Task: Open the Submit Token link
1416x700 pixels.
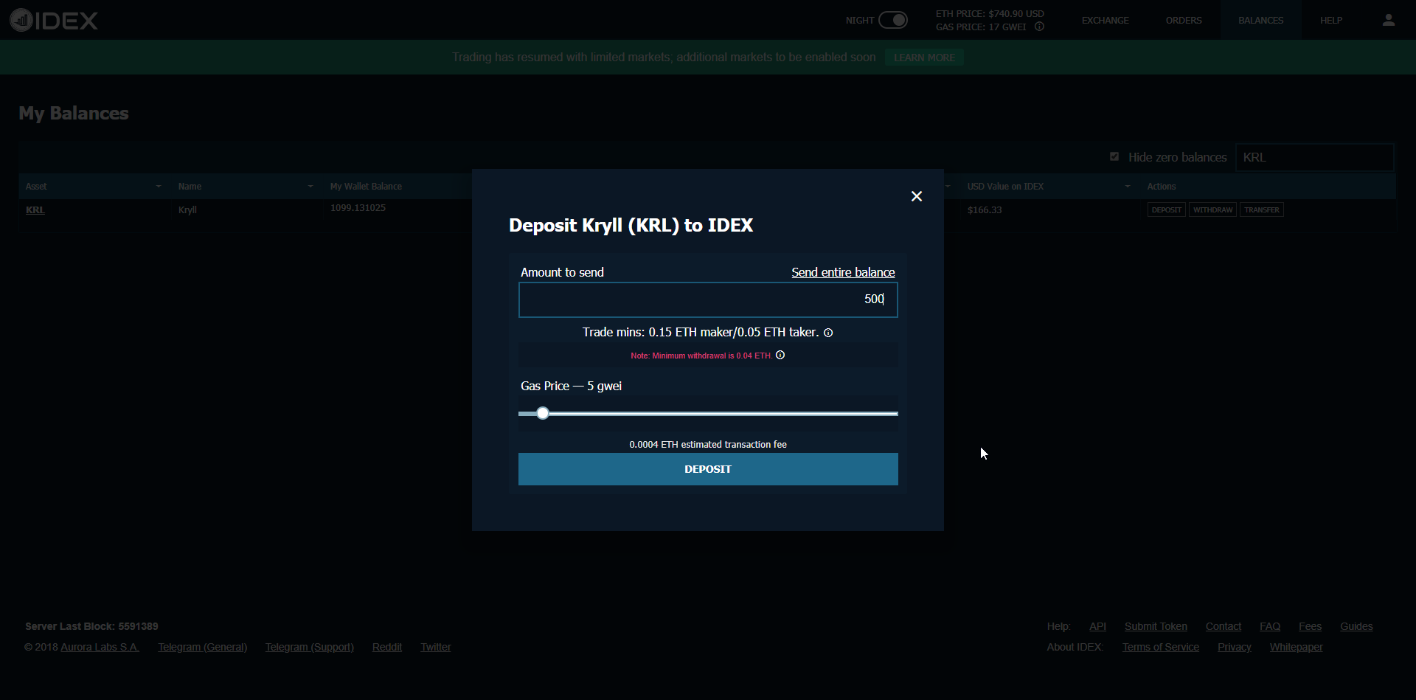Action: coord(1156,626)
